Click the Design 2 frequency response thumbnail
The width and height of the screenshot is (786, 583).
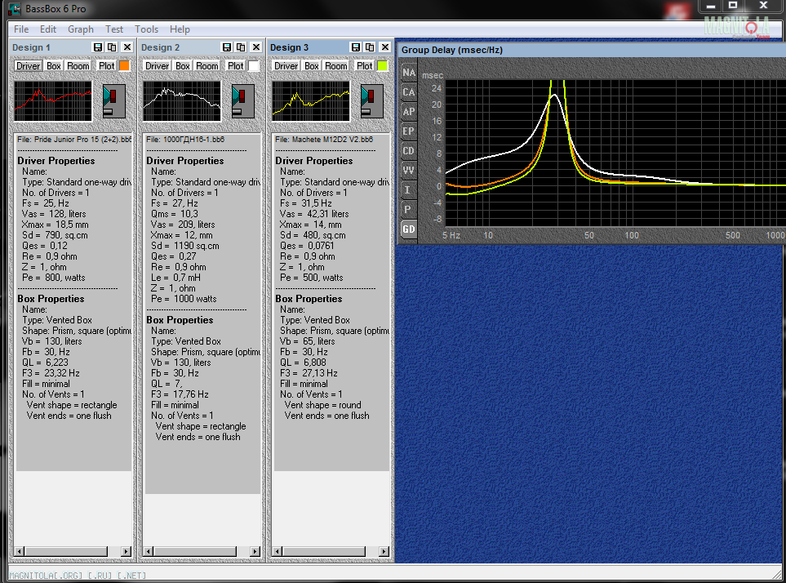(182, 100)
